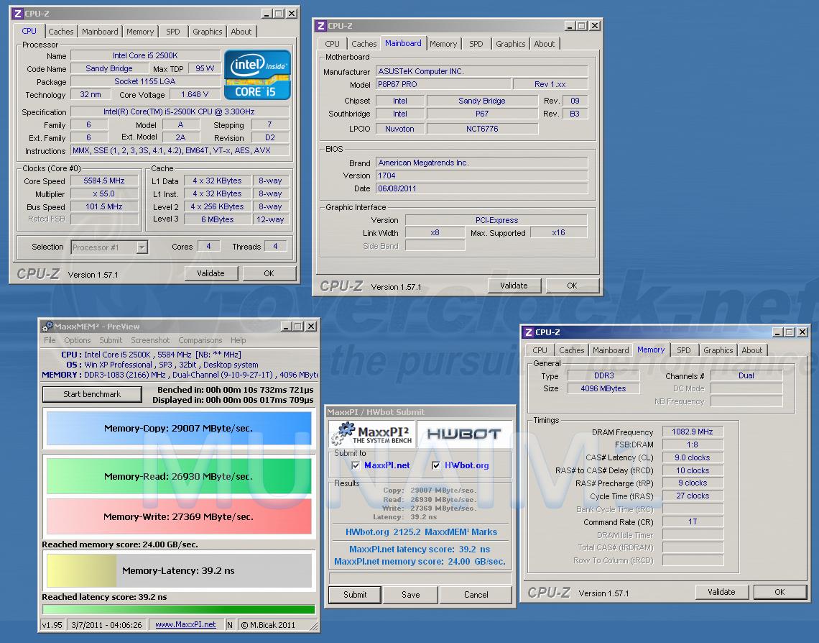Click Memory-Copy blue result bar
The width and height of the screenshot is (819, 643).
(179, 428)
